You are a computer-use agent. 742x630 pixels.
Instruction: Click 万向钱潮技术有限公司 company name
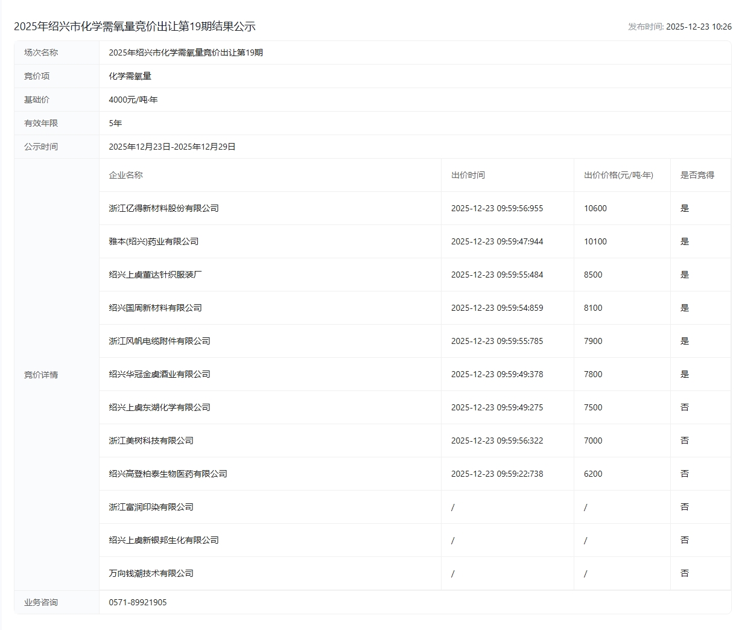click(x=151, y=573)
